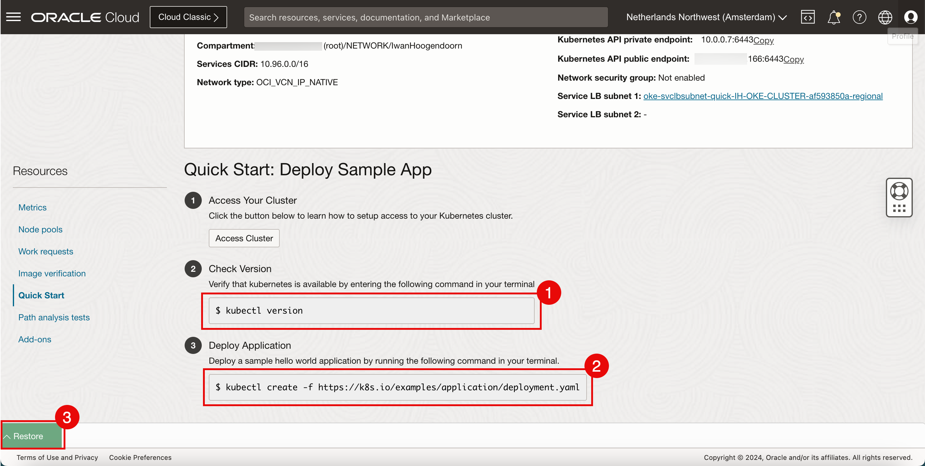
Task: Open the Service LB subnet 1 link
Action: click(x=763, y=96)
